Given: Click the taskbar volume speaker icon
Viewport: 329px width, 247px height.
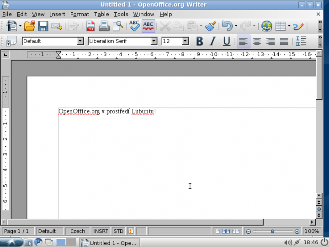Looking at the screenshot, I should click(x=288, y=242).
